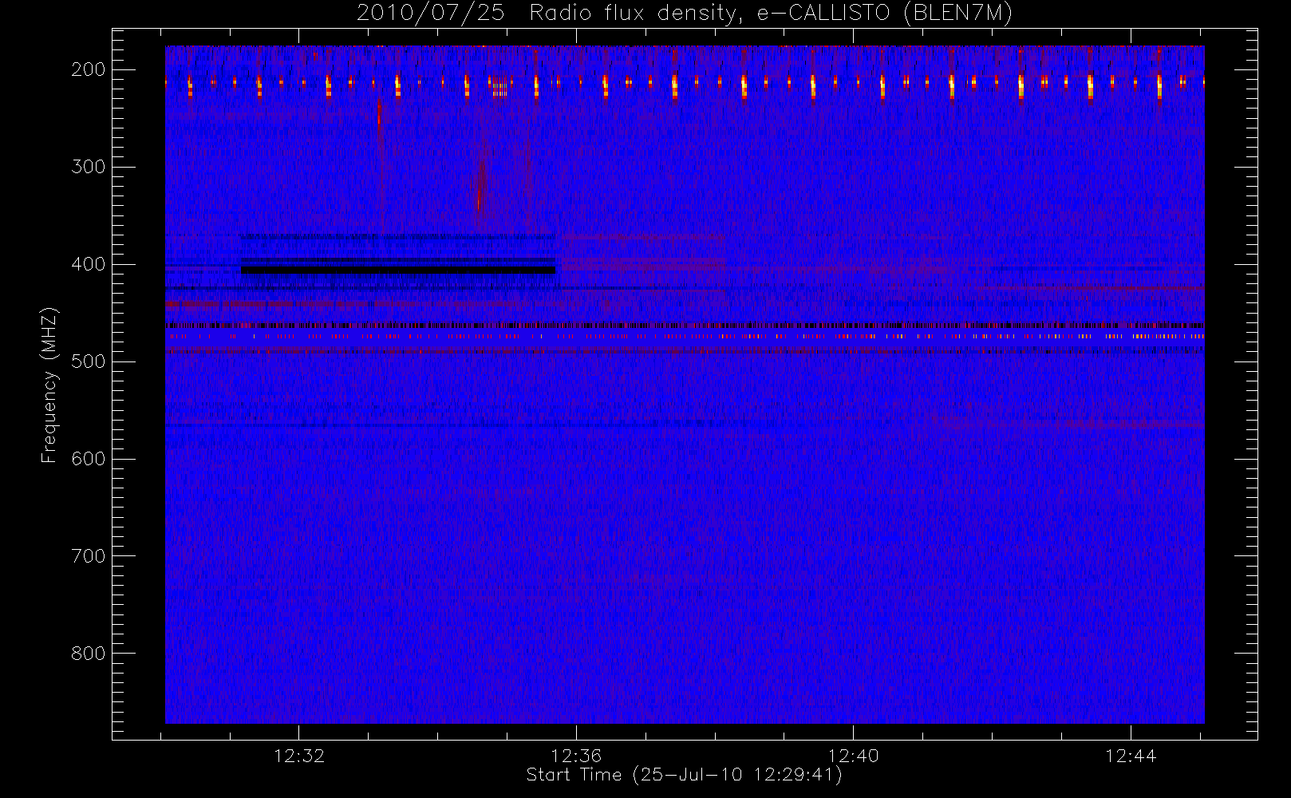Click the 400 frequency tick label
This screenshot has height=798, width=1291.
[89, 264]
